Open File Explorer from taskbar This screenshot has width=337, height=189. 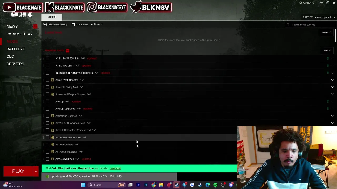coord(161,185)
